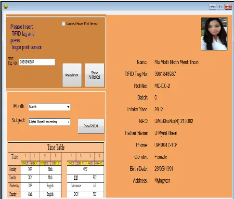This screenshot has width=234, height=199.
Task: Click the Monday DIP timetable cell
Action: click(30, 169)
